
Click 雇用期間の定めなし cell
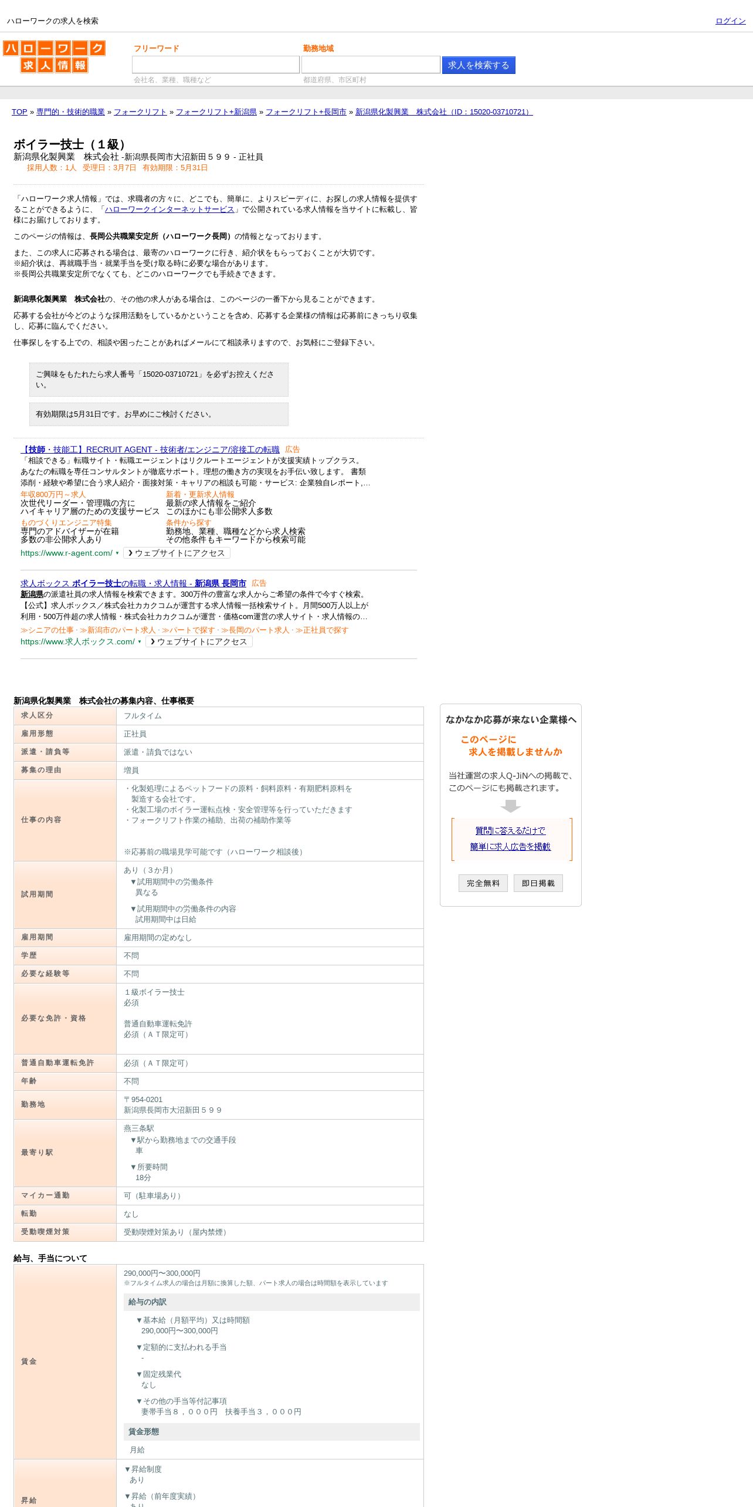[x=270, y=938]
